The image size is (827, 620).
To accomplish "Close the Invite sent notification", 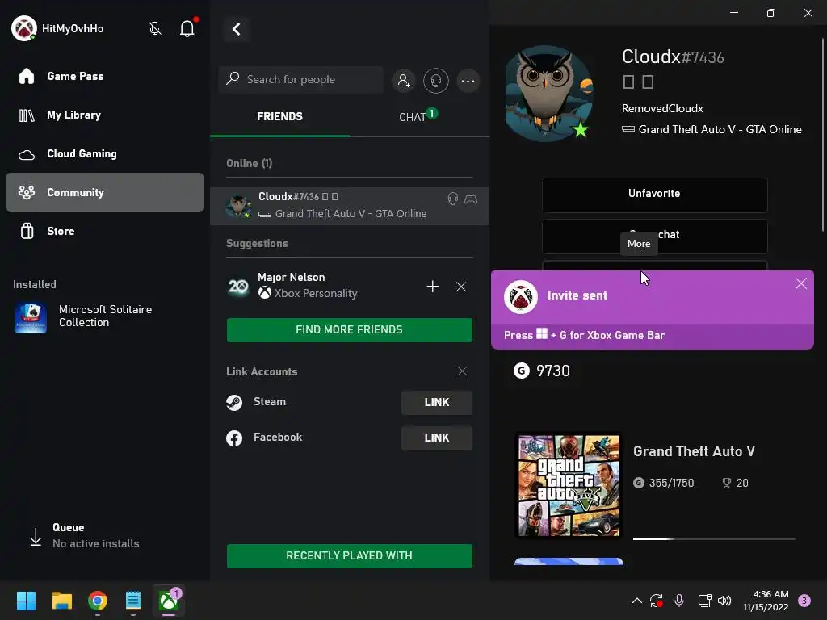I will [x=800, y=283].
